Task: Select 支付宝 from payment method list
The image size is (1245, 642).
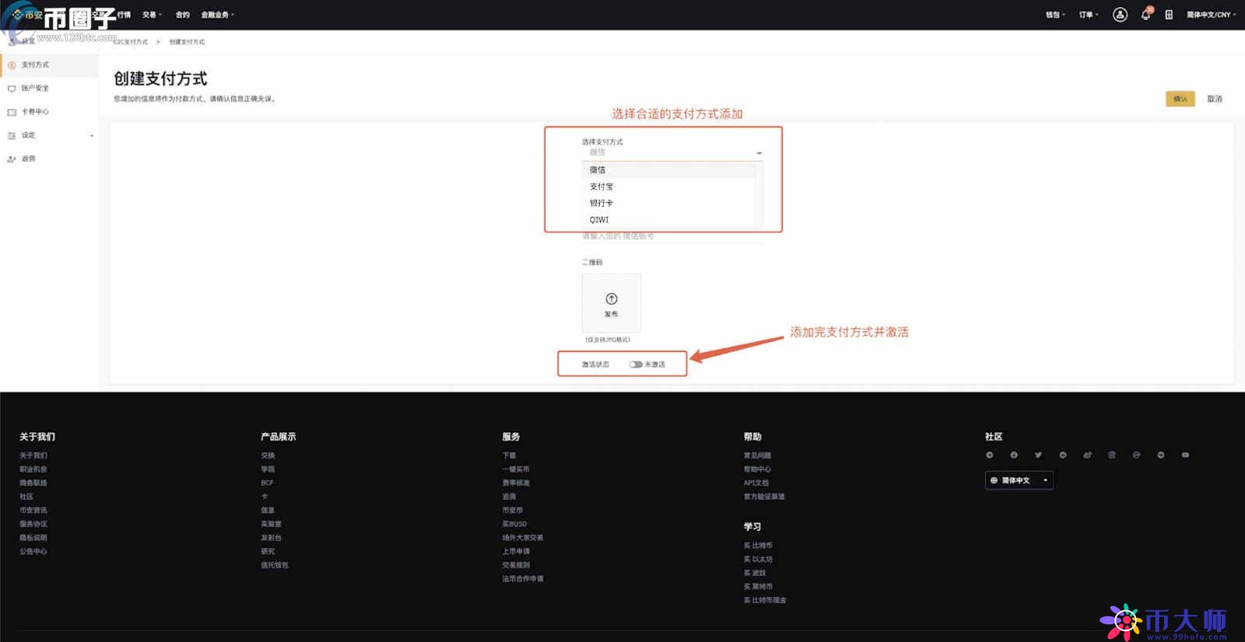Action: [x=668, y=187]
